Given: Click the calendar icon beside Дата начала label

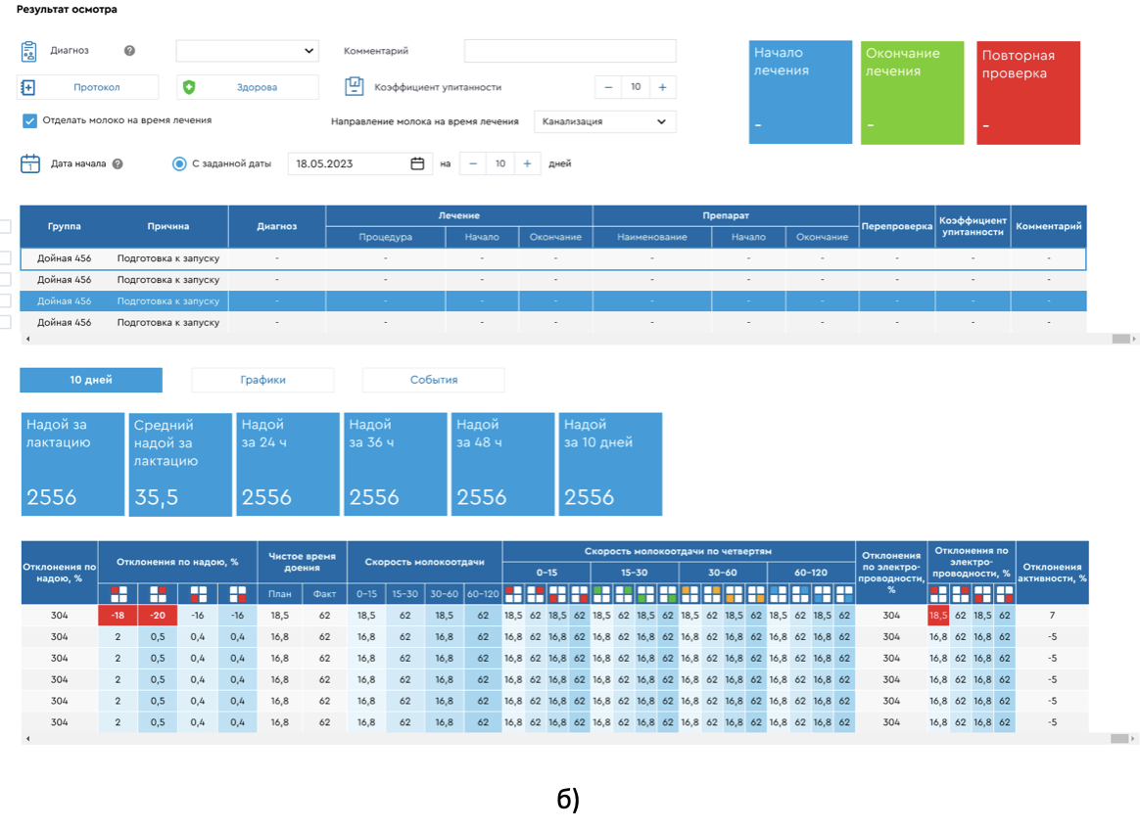Looking at the screenshot, I should [29, 163].
